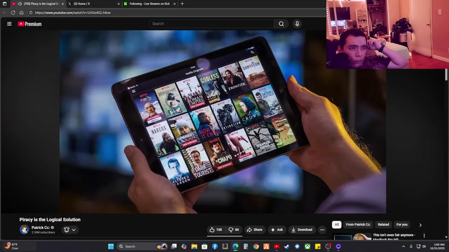The height and width of the screenshot is (252, 449).
Task: Like the video with 13K likes
Action: coord(216,230)
